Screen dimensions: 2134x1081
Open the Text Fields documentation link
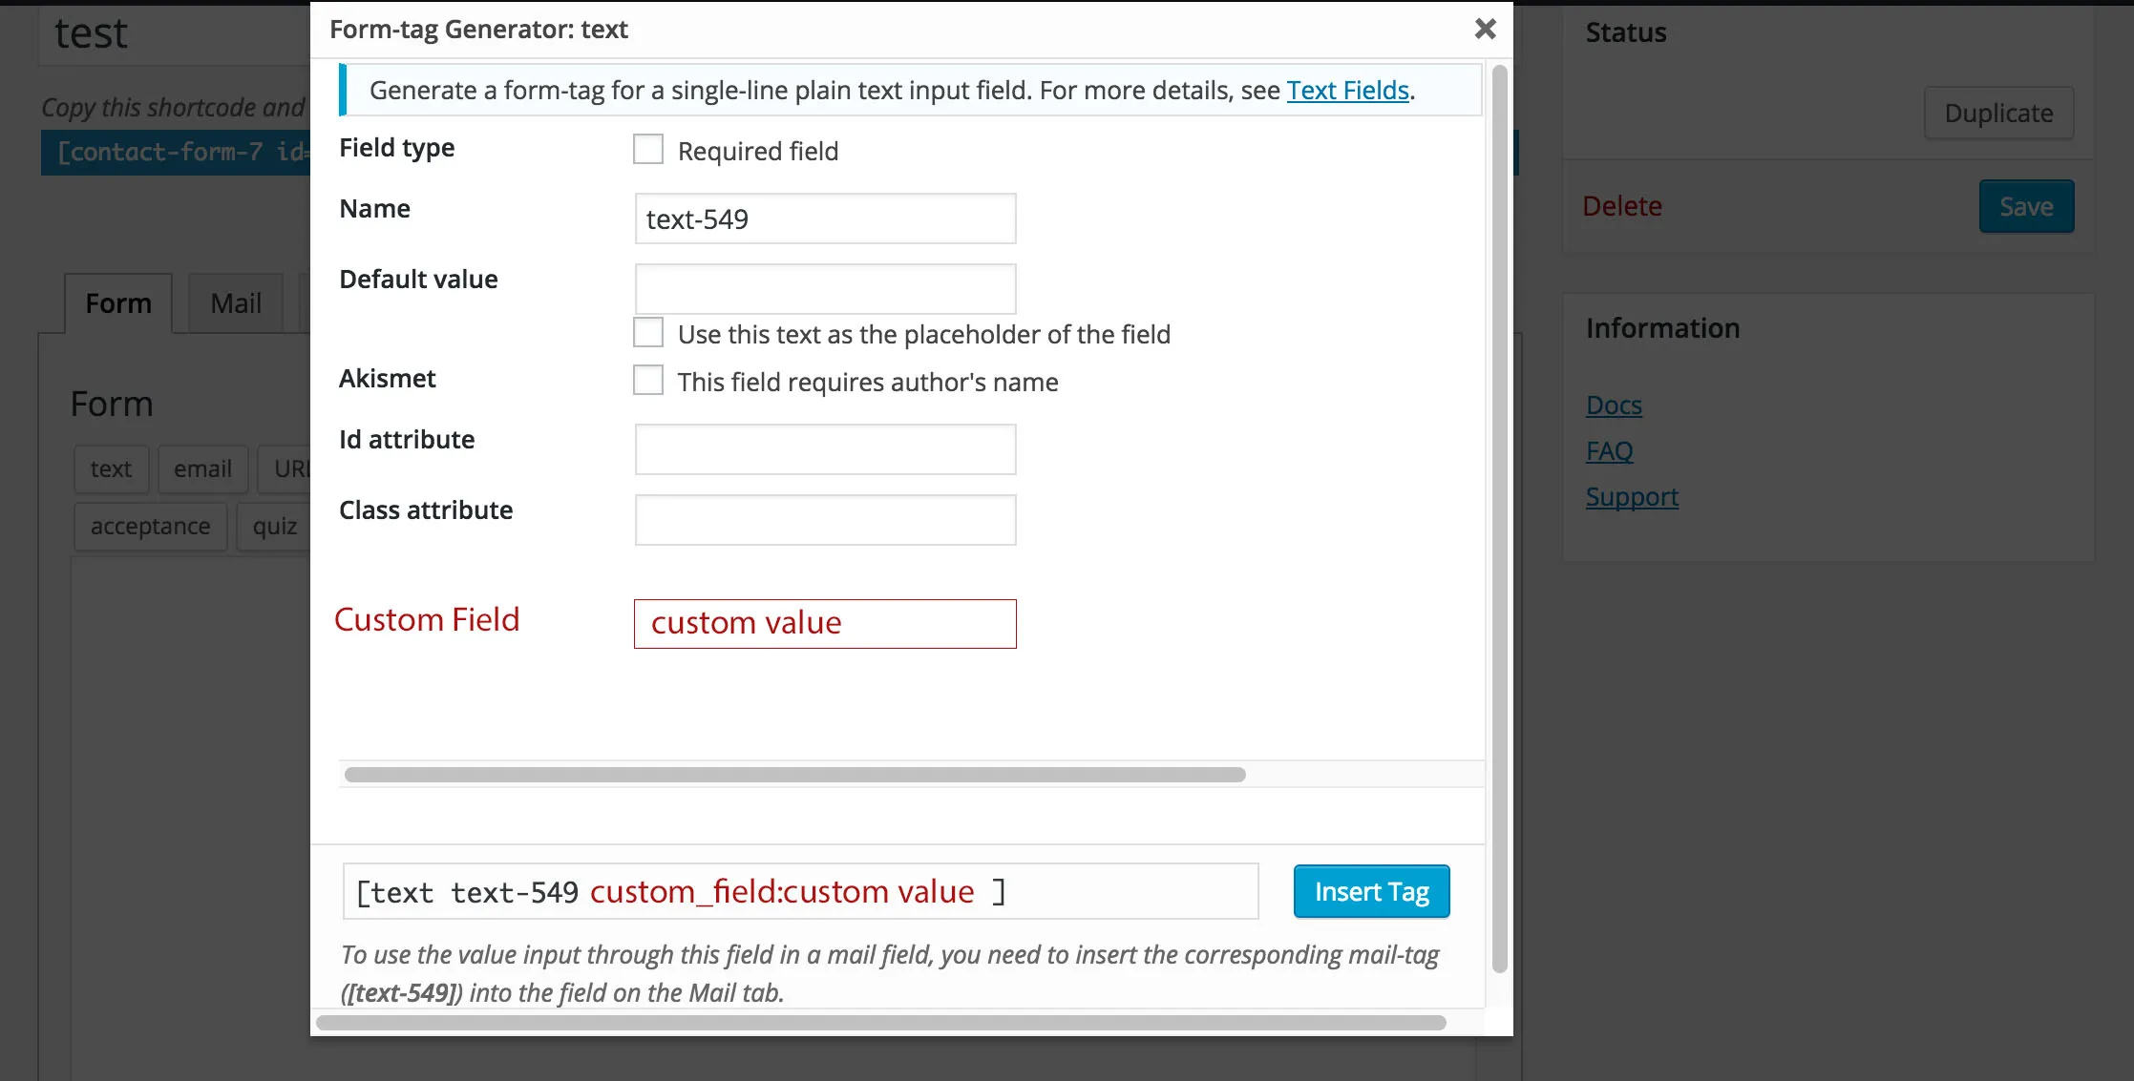point(1347,91)
